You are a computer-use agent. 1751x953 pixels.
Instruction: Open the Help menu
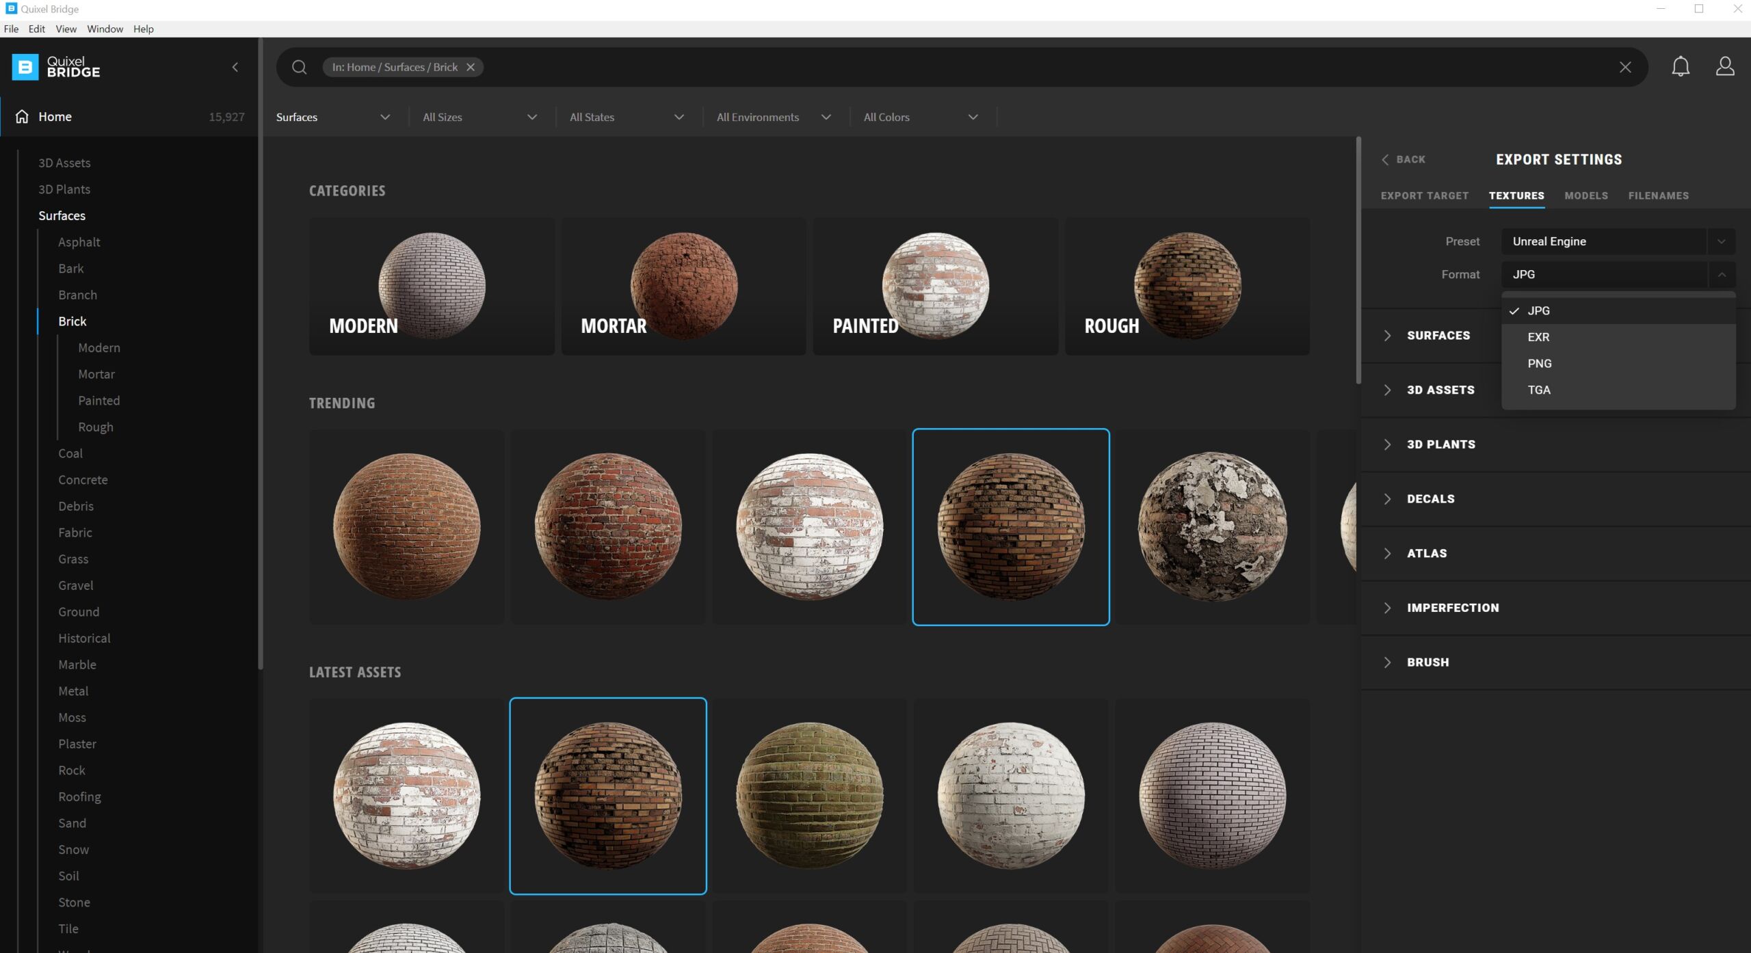(143, 29)
